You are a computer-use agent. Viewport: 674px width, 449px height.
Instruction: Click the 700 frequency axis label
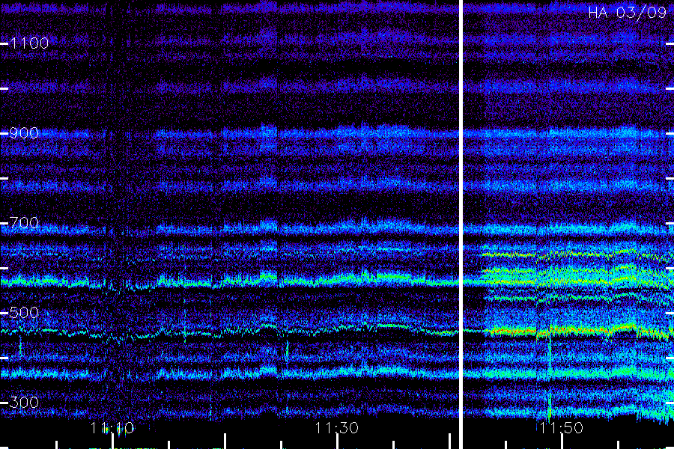coord(24,222)
